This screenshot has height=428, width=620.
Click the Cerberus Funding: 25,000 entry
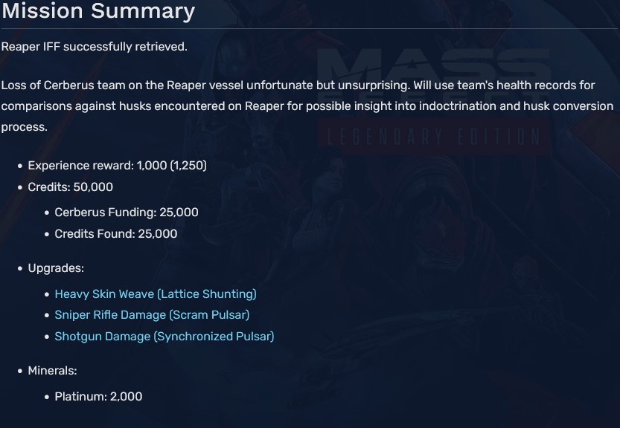pos(126,213)
